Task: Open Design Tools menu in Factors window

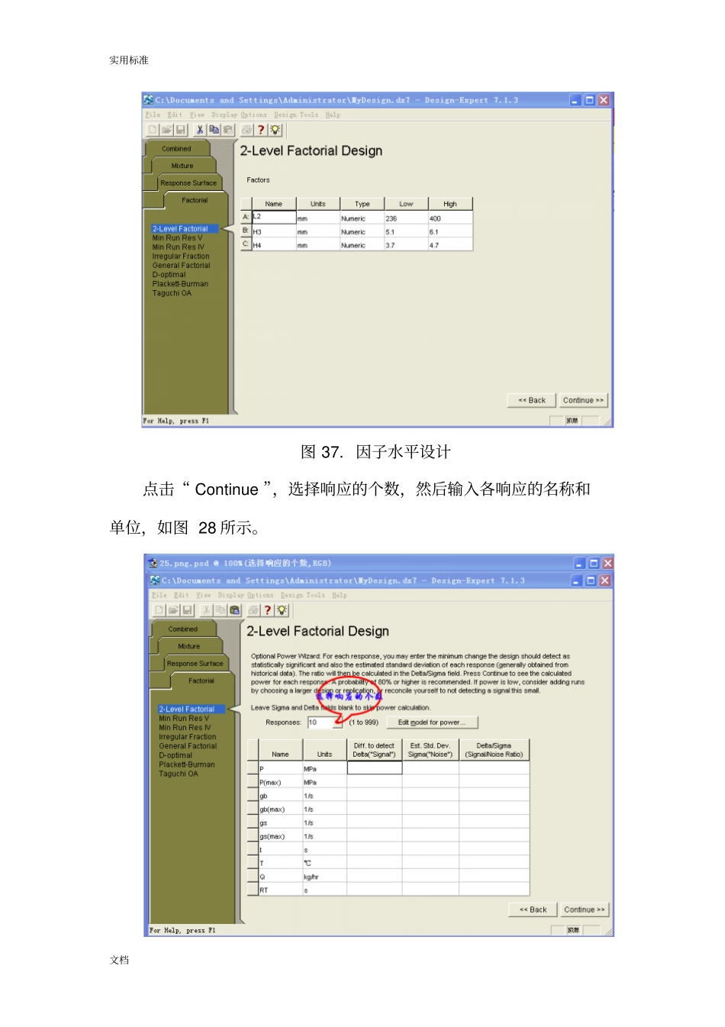Action: click(296, 115)
